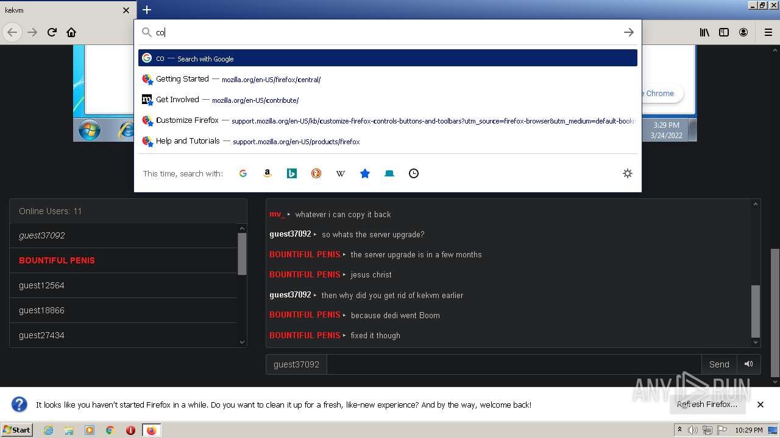780x438 pixels.
Task: Click 'fixed it though' chat message
Action: (375, 335)
